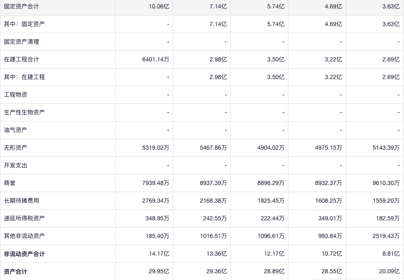Select the 29.95亿 total assets value

pyautogui.click(x=159, y=271)
